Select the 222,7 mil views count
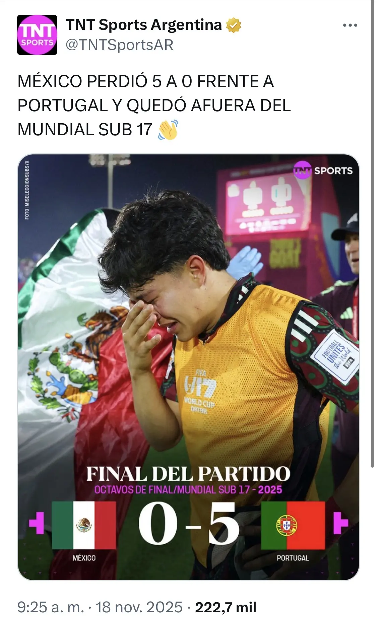 [226, 607]
